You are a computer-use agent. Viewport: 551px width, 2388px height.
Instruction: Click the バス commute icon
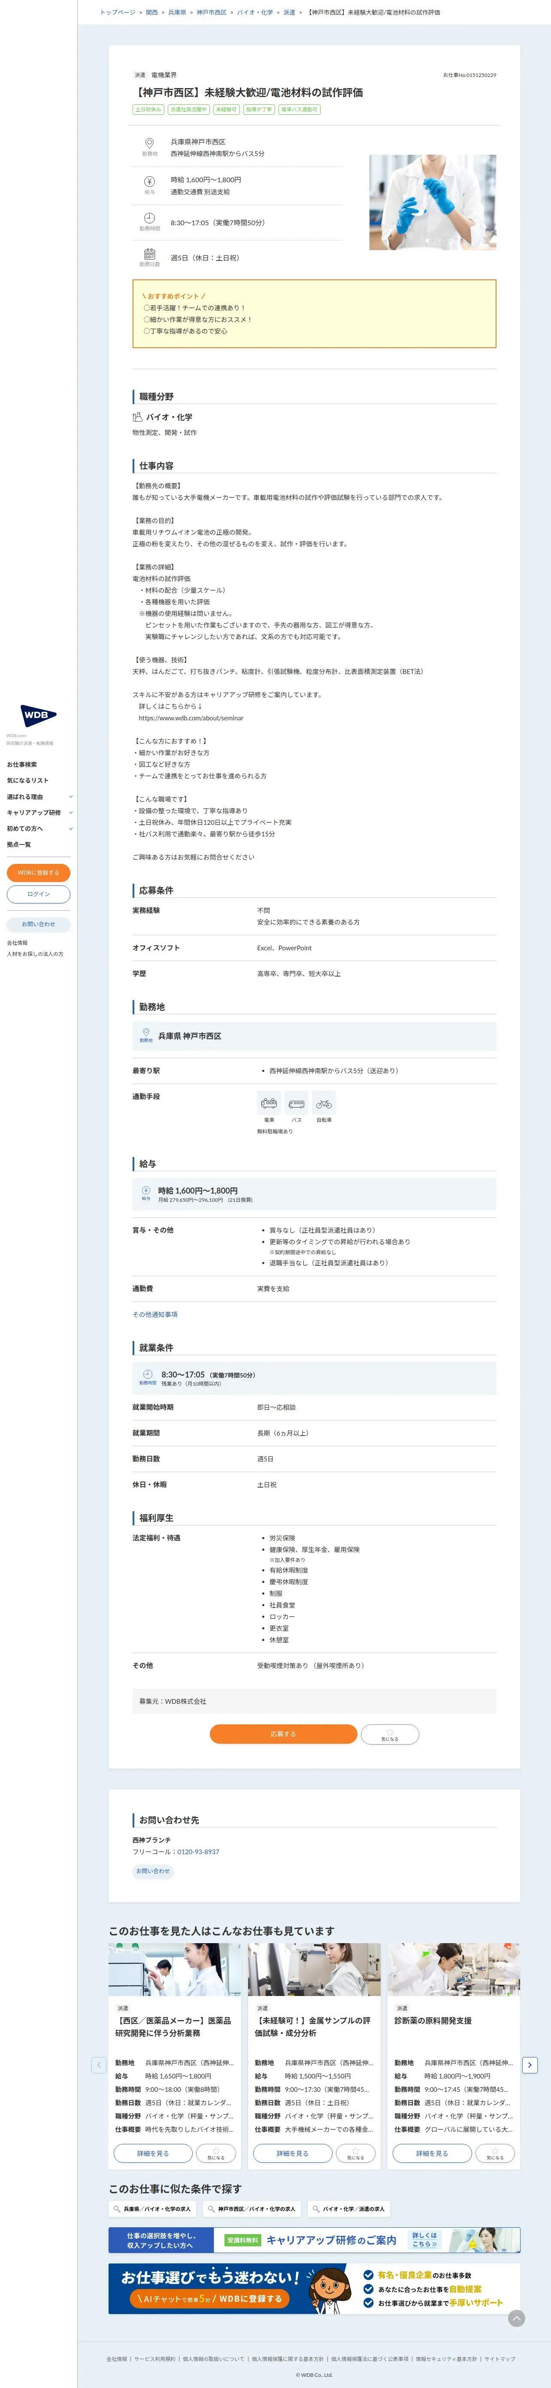pos(297,1103)
